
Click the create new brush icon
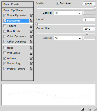82,109
